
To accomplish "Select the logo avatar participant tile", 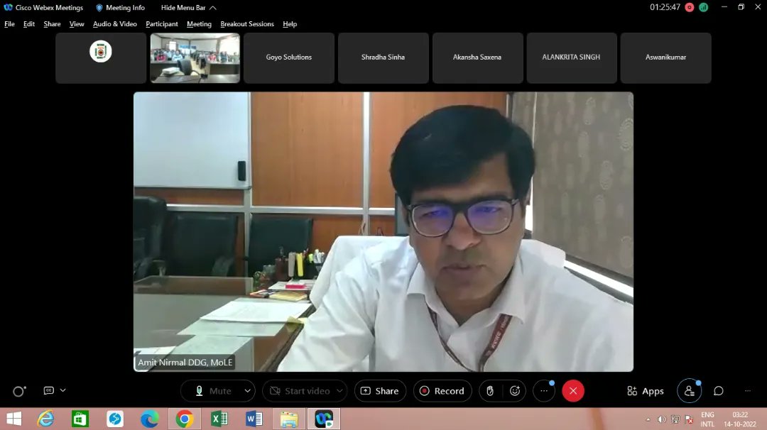I will point(101,57).
